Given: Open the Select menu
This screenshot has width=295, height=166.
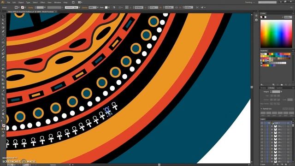Looking at the screenshot, I should coord(35,2).
